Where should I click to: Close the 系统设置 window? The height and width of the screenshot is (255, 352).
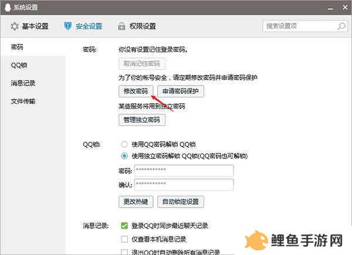coord(346,8)
